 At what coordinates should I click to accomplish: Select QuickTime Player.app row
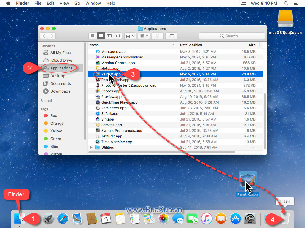(x=175, y=102)
